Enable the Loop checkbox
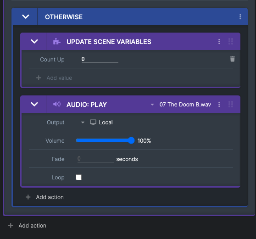The image size is (256, 239). coord(79,177)
